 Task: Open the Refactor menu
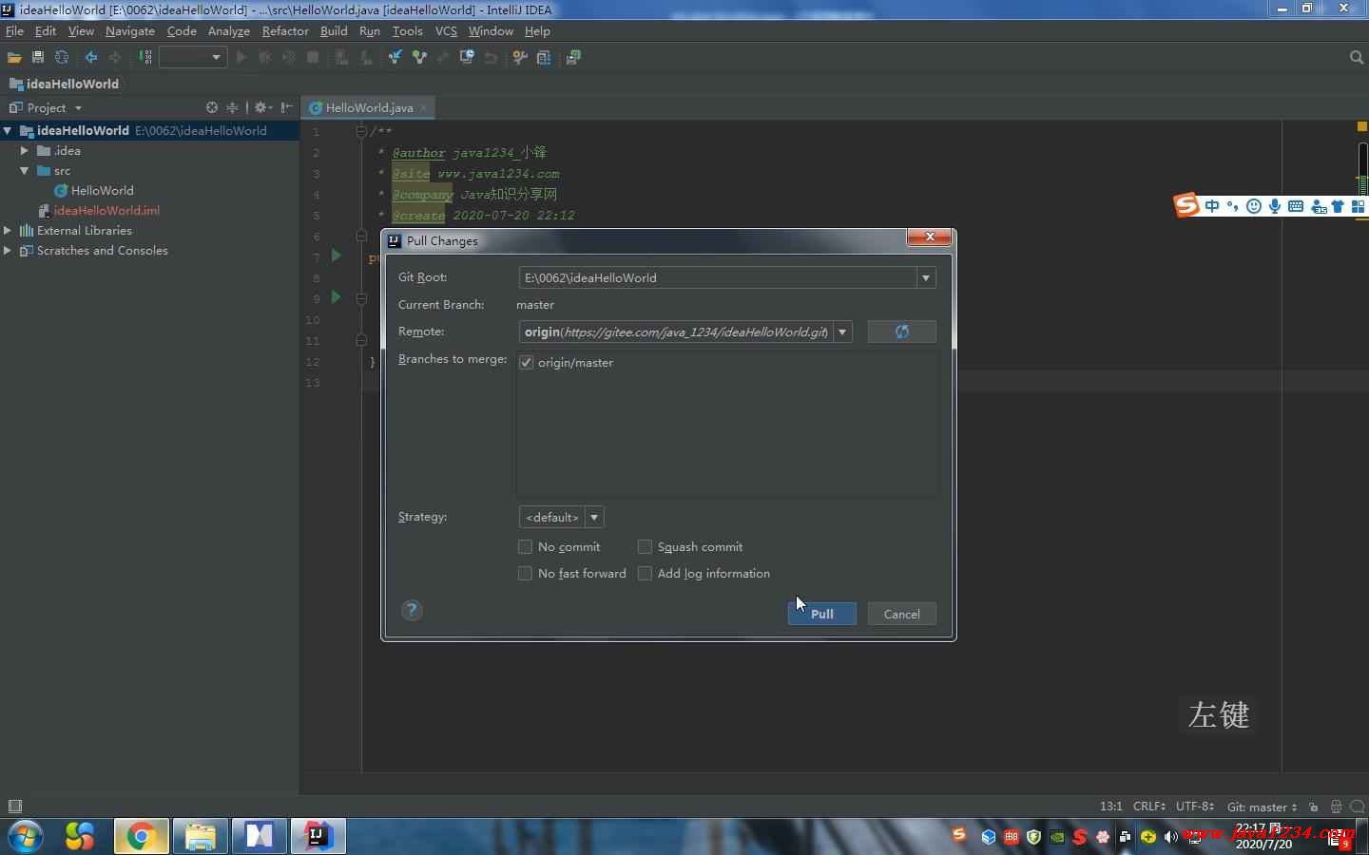pyautogui.click(x=285, y=30)
